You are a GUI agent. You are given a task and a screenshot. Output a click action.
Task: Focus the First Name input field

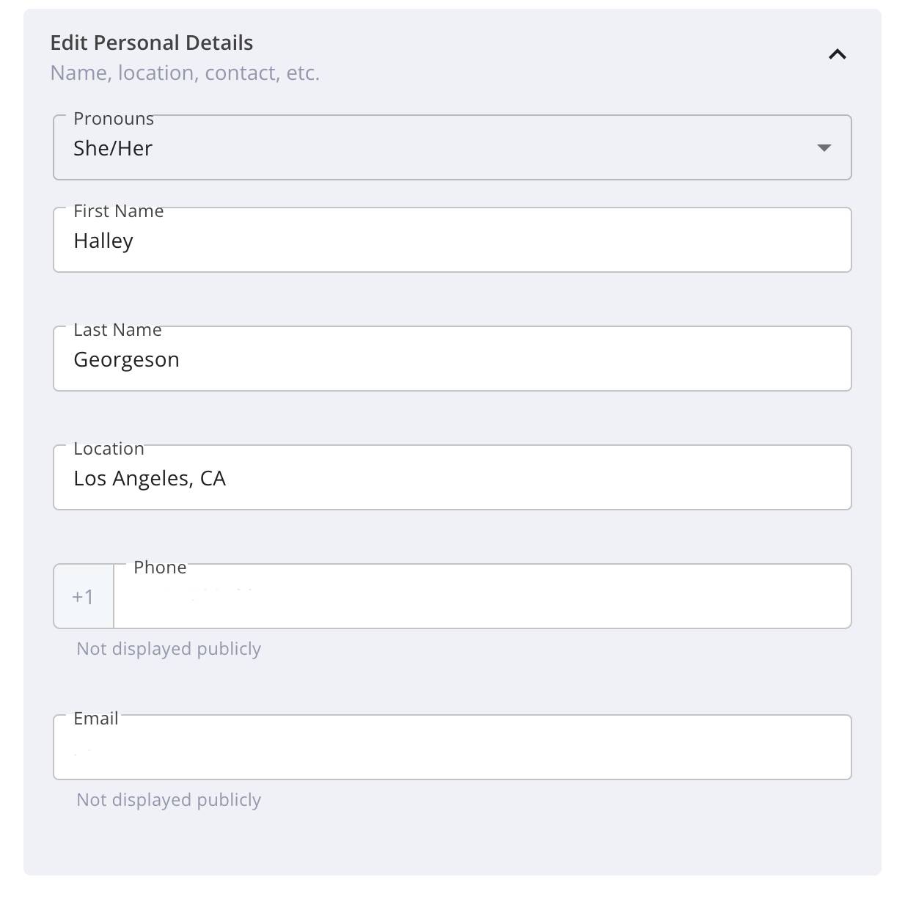click(452, 240)
